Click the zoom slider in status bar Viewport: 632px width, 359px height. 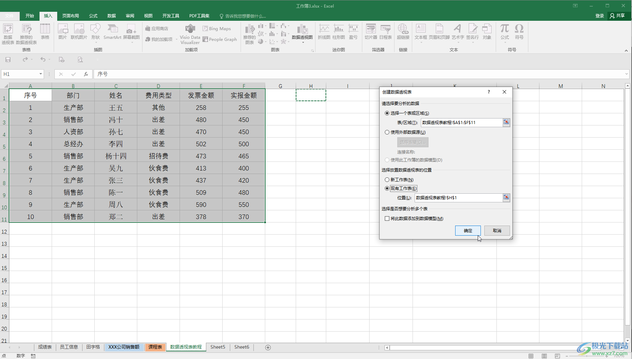tap(587, 356)
